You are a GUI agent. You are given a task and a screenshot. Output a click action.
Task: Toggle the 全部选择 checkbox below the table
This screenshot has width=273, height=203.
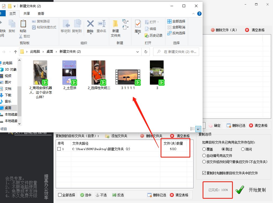(x=60, y=195)
